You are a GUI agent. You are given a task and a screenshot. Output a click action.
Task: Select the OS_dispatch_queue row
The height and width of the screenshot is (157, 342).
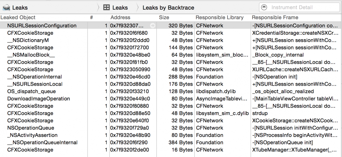tap(171, 91)
